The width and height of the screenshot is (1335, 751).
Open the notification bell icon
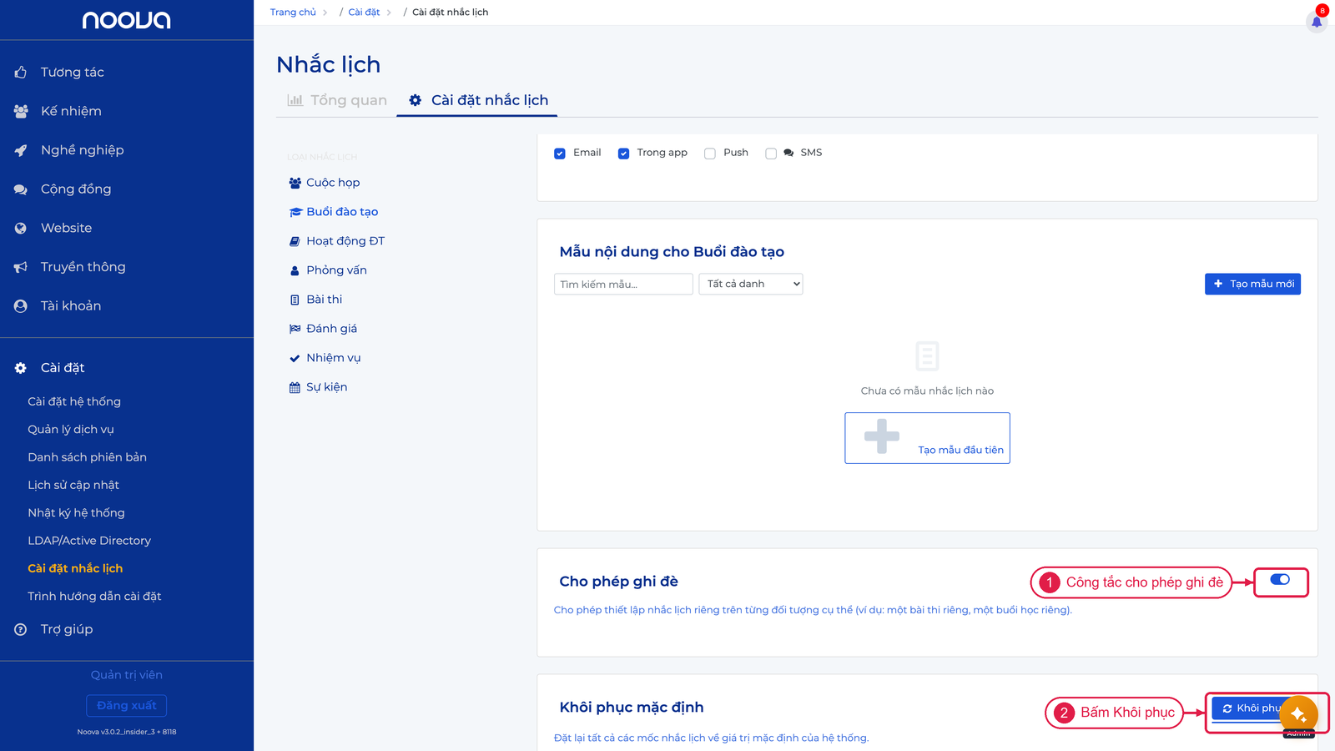(x=1317, y=21)
